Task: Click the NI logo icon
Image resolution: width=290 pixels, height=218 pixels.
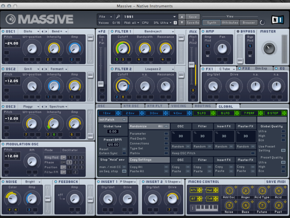Action: pyautogui.click(x=278, y=20)
